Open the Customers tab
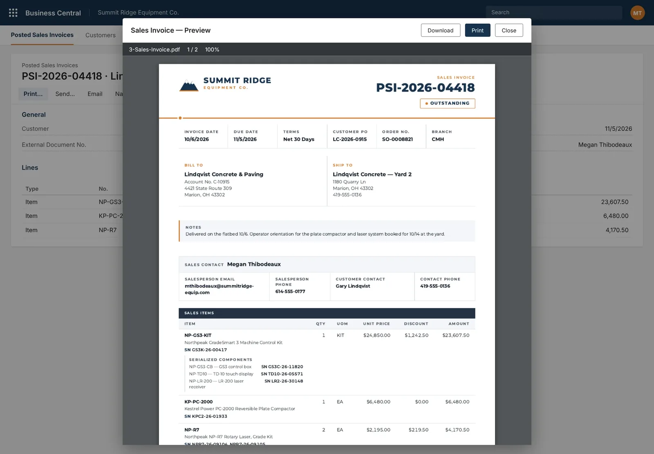This screenshot has width=654, height=454. (101, 35)
